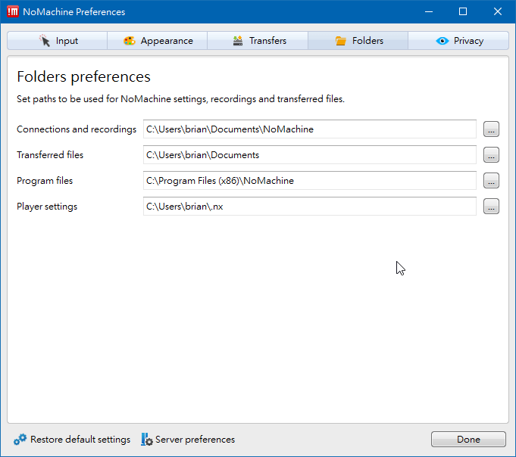
Task: Click the Transfers tab icon
Action: point(238,41)
